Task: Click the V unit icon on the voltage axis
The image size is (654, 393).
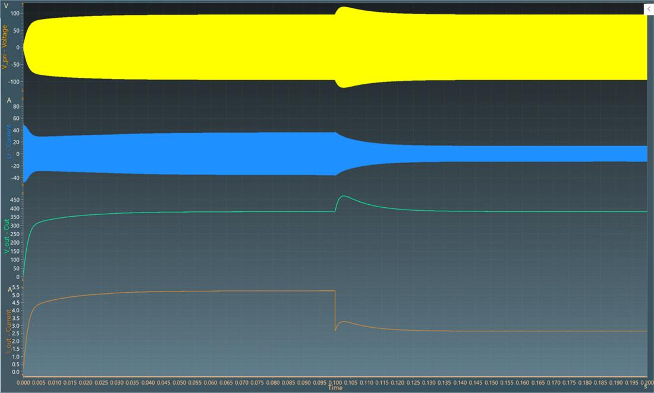Action: click(7, 4)
